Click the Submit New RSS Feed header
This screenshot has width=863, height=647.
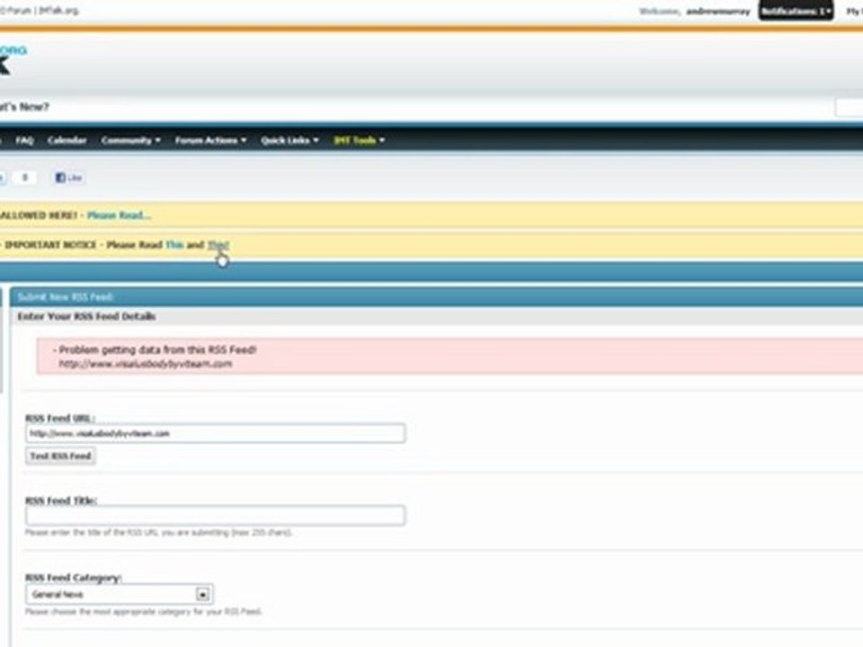coord(65,297)
